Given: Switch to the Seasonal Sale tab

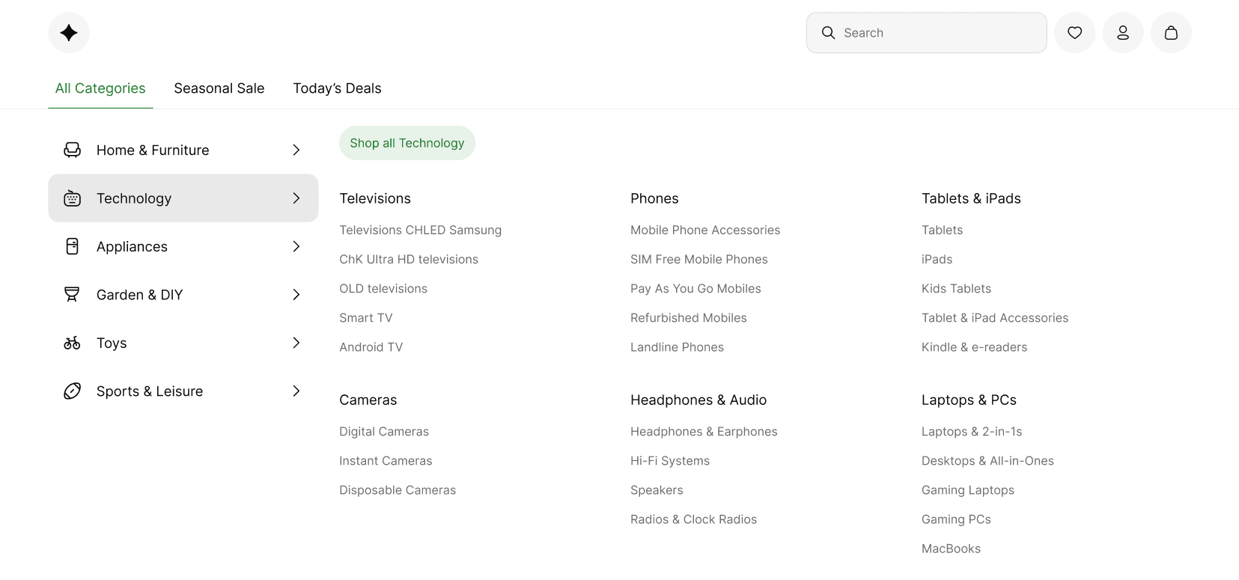Looking at the screenshot, I should (219, 88).
